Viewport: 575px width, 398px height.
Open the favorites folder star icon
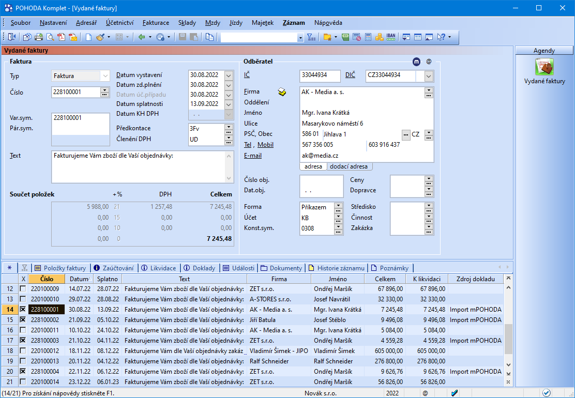327,37
